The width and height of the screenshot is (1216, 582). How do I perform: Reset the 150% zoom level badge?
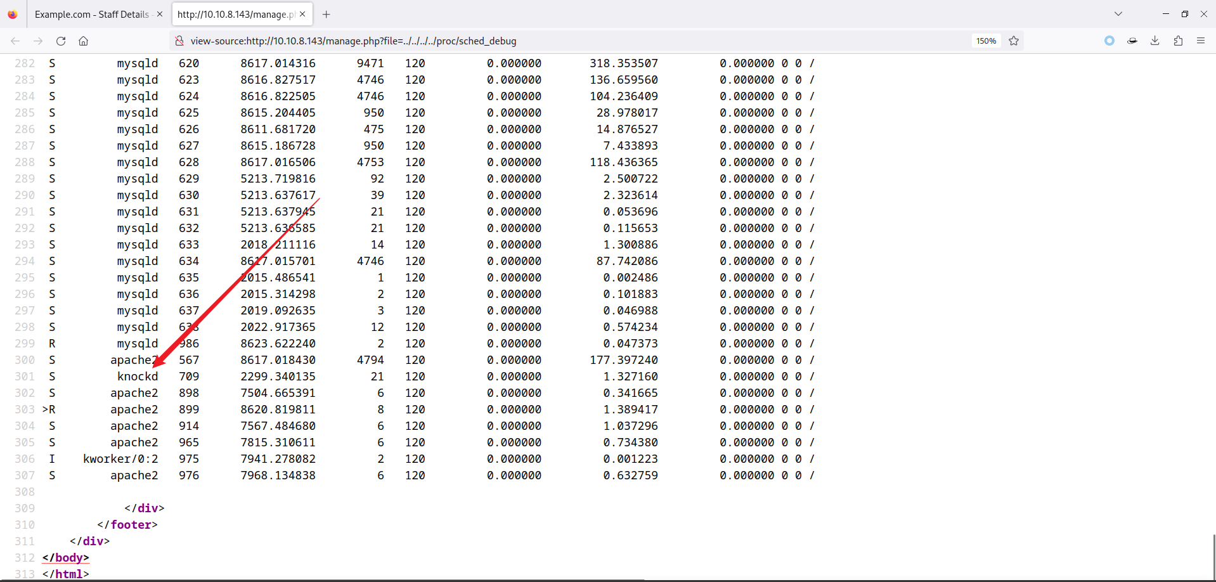(x=986, y=41)
